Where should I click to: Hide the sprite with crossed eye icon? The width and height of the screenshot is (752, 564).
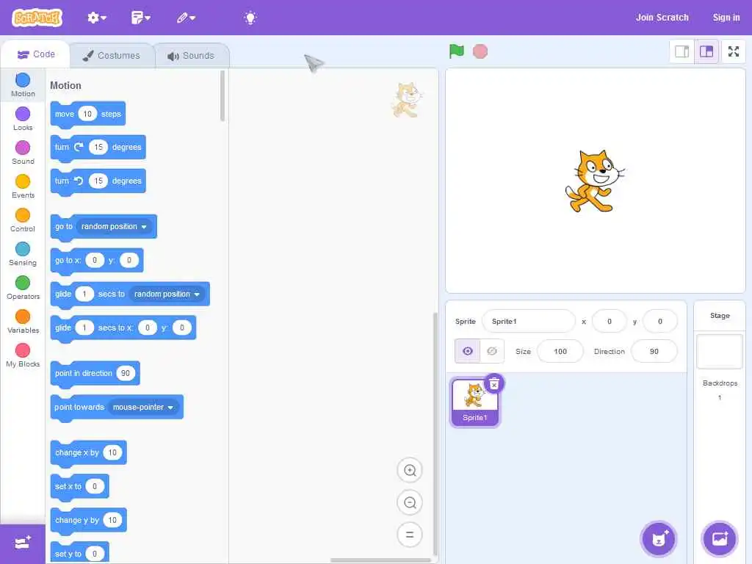click(492, 351)
